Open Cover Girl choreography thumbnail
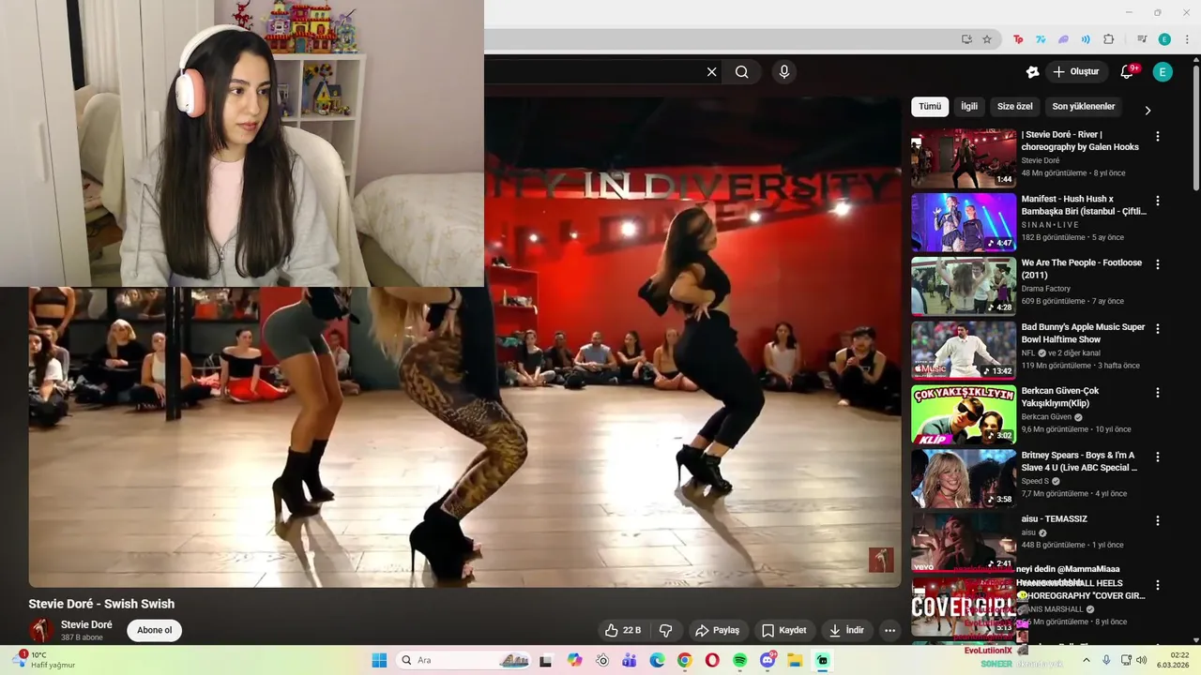The height and width of the screenshot is (675, 1201). [964, 607]
